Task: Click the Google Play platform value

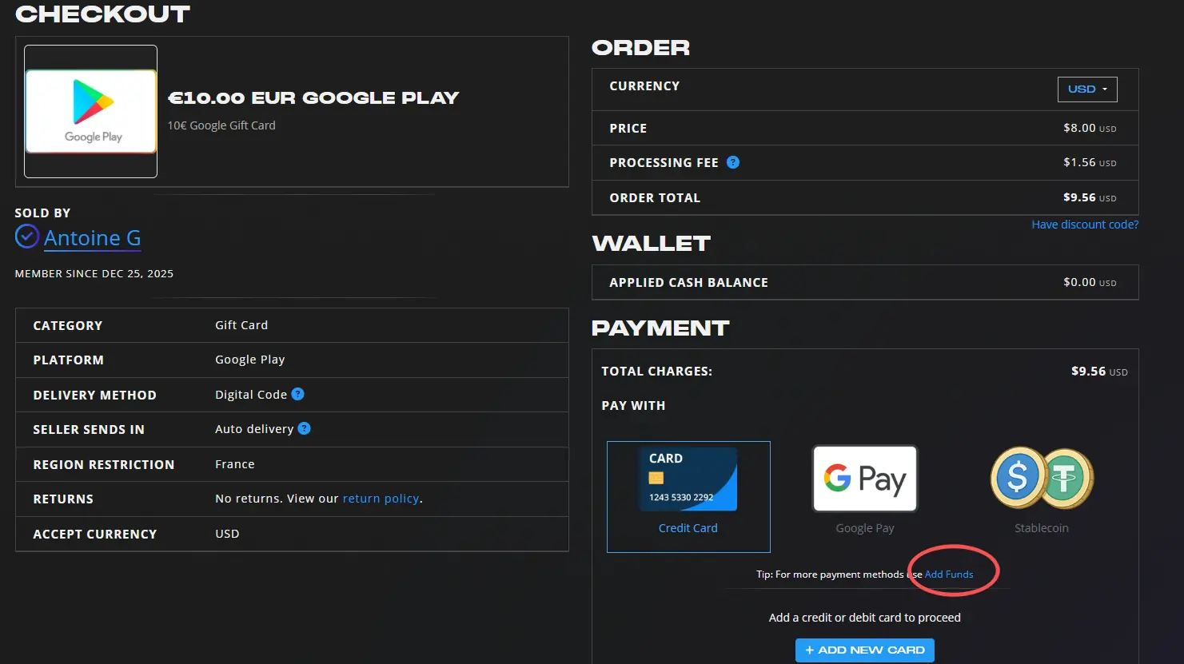Action: click(250, 360)
